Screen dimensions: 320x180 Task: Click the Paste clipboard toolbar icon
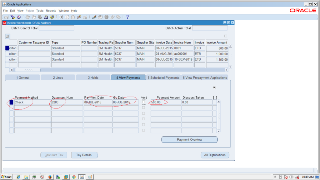pyautogui.click(x=73, y=17)
